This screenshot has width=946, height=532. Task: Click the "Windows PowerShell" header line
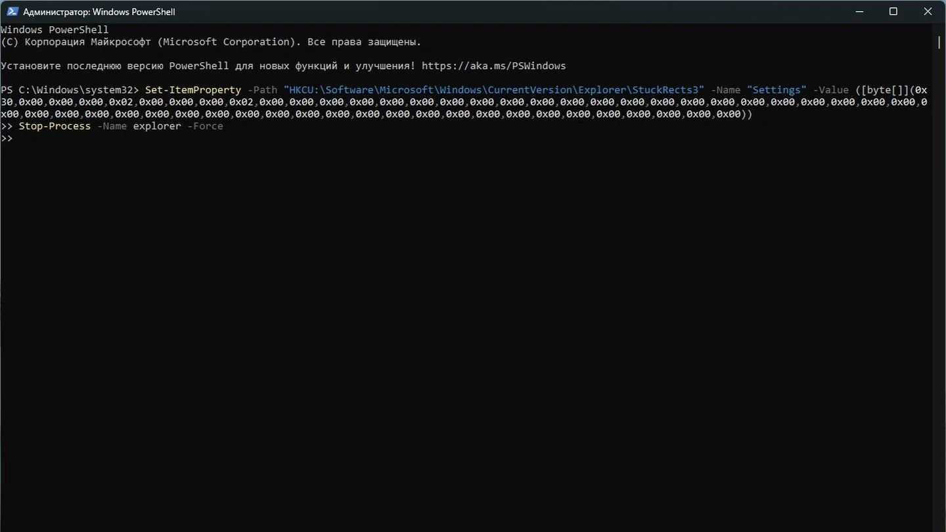click(55, 30)
